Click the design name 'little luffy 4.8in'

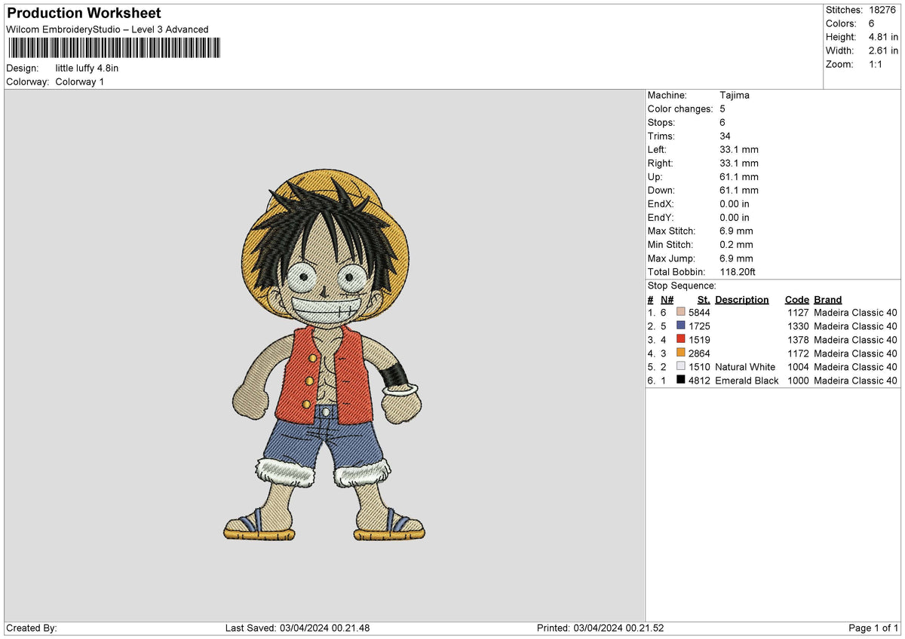(87, 69)
